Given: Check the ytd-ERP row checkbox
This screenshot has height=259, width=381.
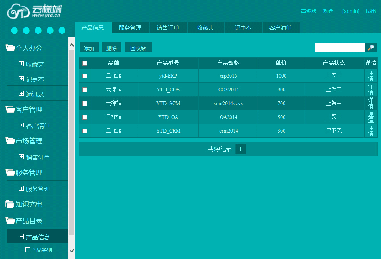Looking at the screenshot, I should click(x=84, y=76).
